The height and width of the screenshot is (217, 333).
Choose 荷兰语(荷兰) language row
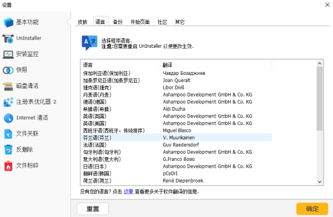point(176,181)
